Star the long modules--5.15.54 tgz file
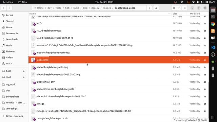 coord(205,45)
